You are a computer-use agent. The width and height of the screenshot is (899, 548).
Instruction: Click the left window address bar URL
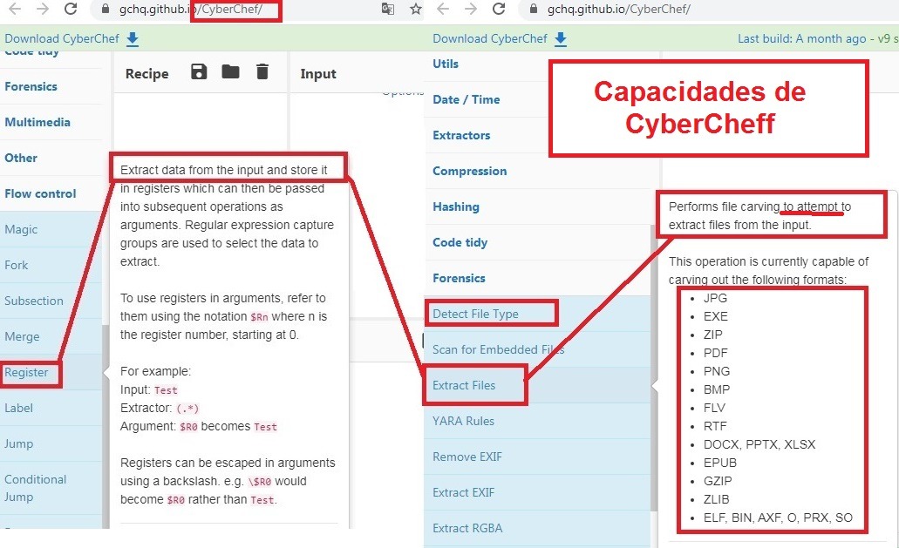coord(190,9)
